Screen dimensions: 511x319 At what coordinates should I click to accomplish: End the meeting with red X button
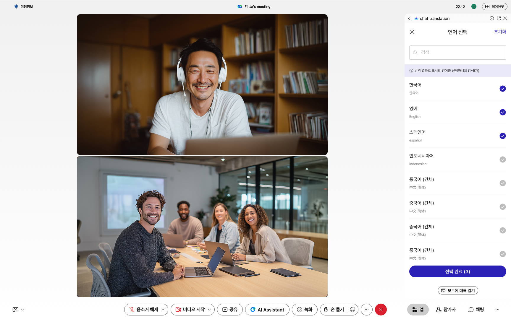tap(381, 310)
